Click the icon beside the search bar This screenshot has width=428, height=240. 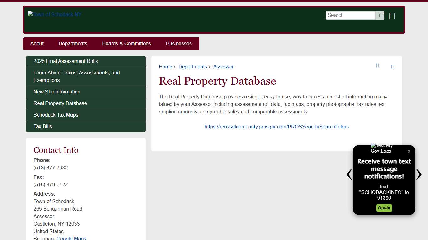click(392, 16)
